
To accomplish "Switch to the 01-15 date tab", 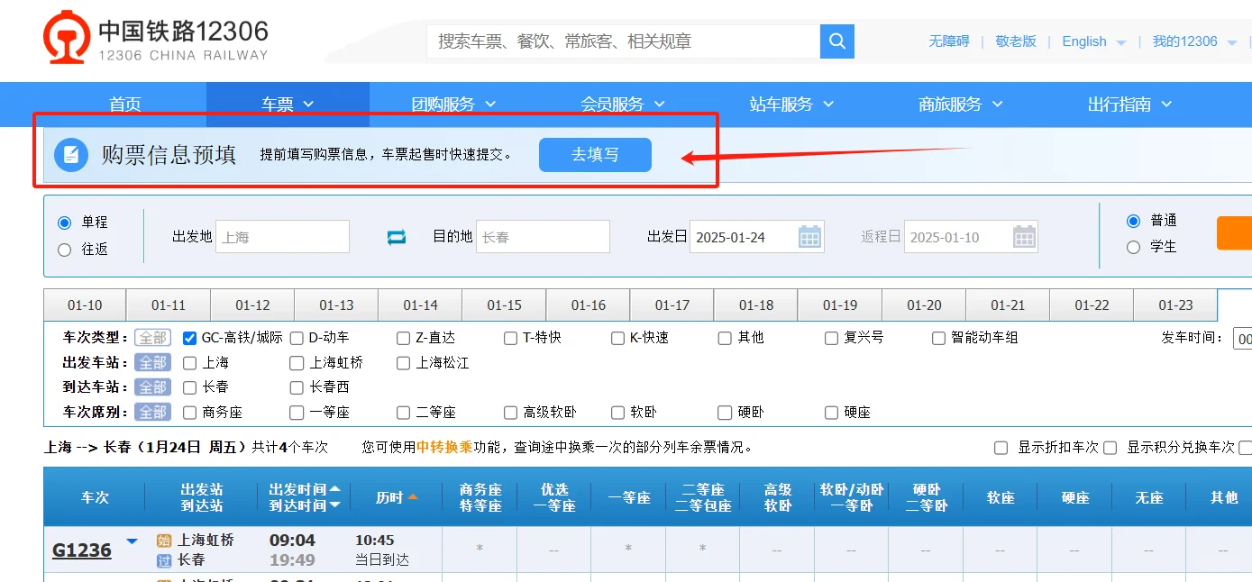I will 504,305.
